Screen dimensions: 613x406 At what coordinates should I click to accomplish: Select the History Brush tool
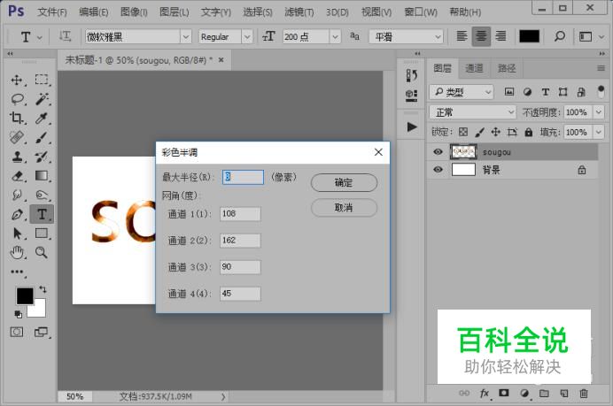pos(42,157)
